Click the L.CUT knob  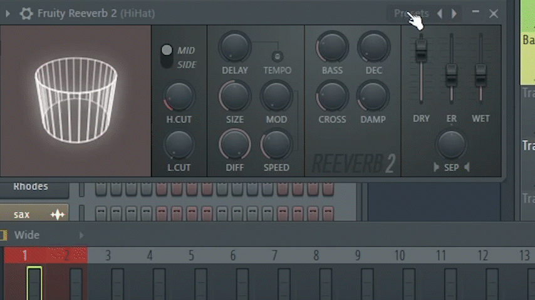[x=179, y=145]
